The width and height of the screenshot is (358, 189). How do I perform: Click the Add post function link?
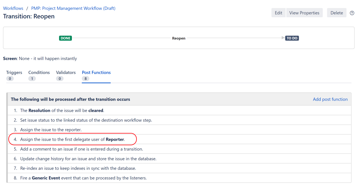(330, 99)
